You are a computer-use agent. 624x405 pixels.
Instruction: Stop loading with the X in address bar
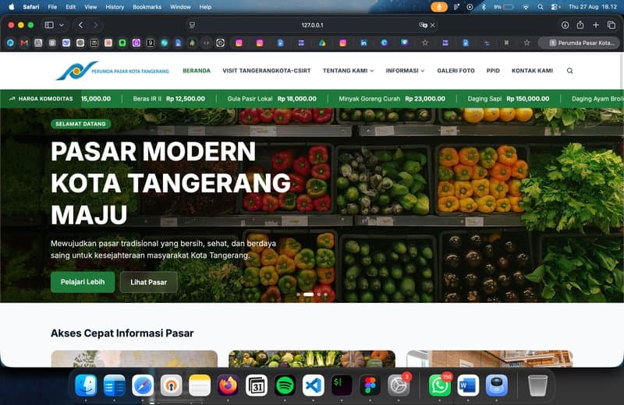tap(433, 25)
